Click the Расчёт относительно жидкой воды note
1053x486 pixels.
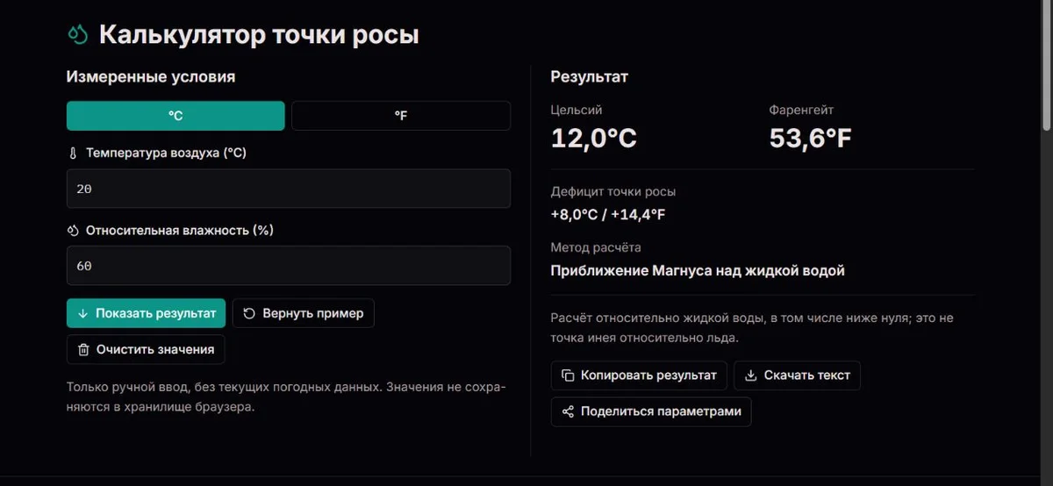coord(752,327)
